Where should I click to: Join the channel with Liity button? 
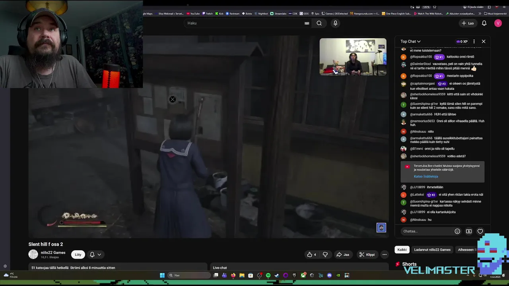click(x=78, y=255)
